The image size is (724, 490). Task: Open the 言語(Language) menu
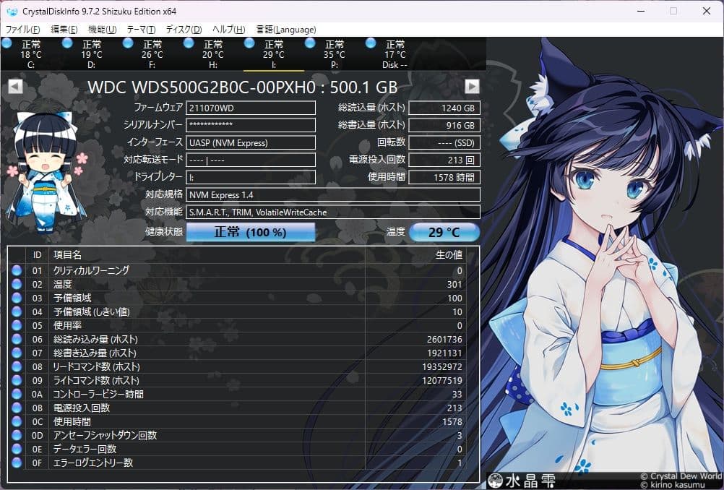pyautogui.click(x=286, y=30)
